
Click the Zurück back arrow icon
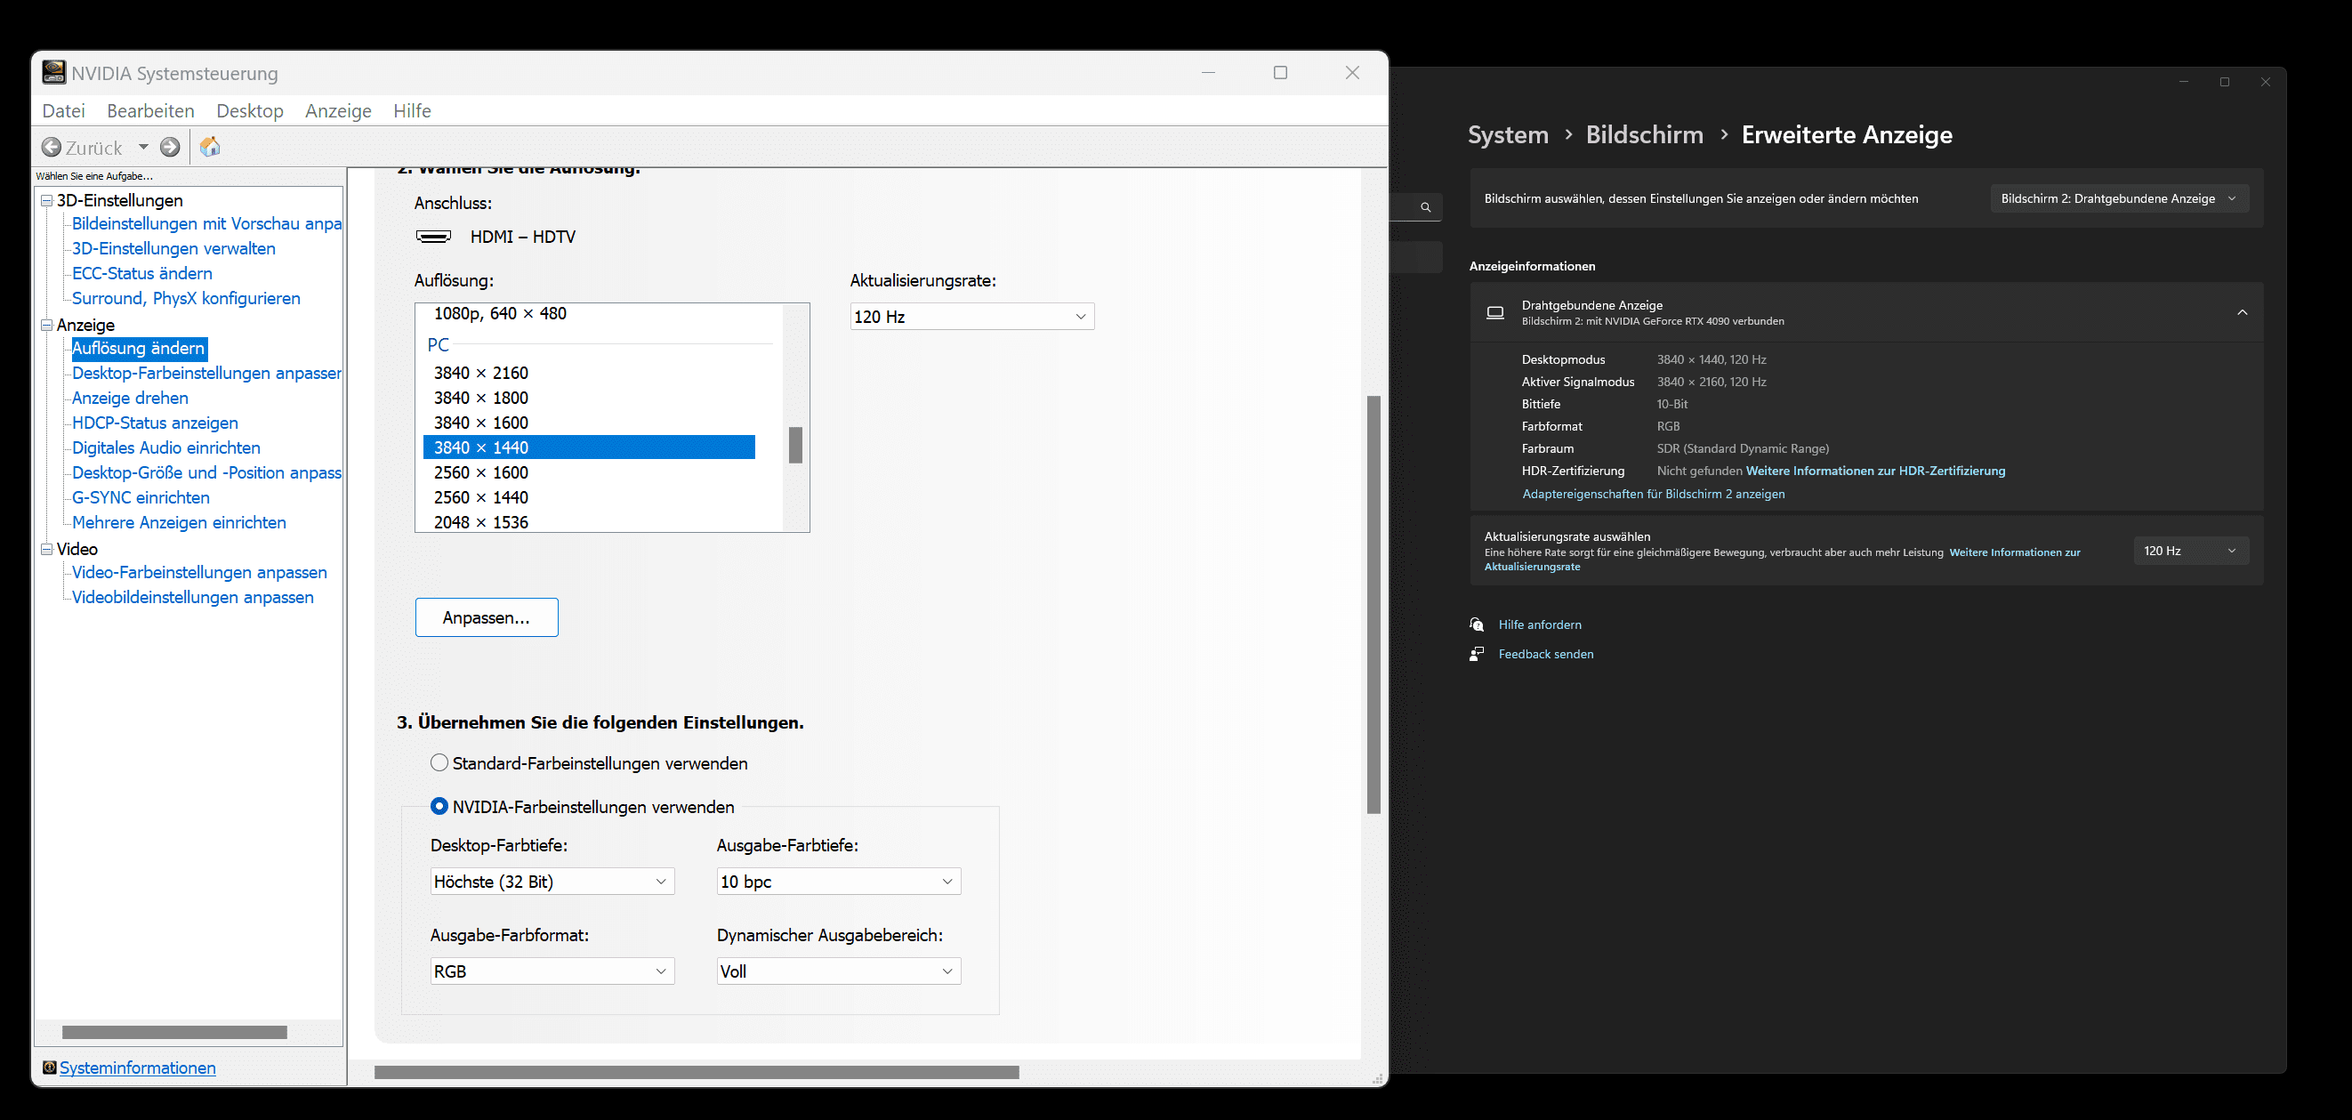pos(52,147)
